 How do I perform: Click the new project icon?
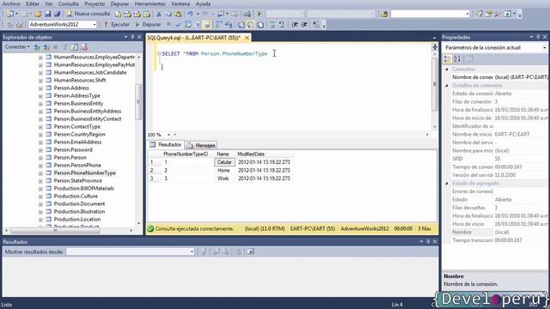[10, 14]
